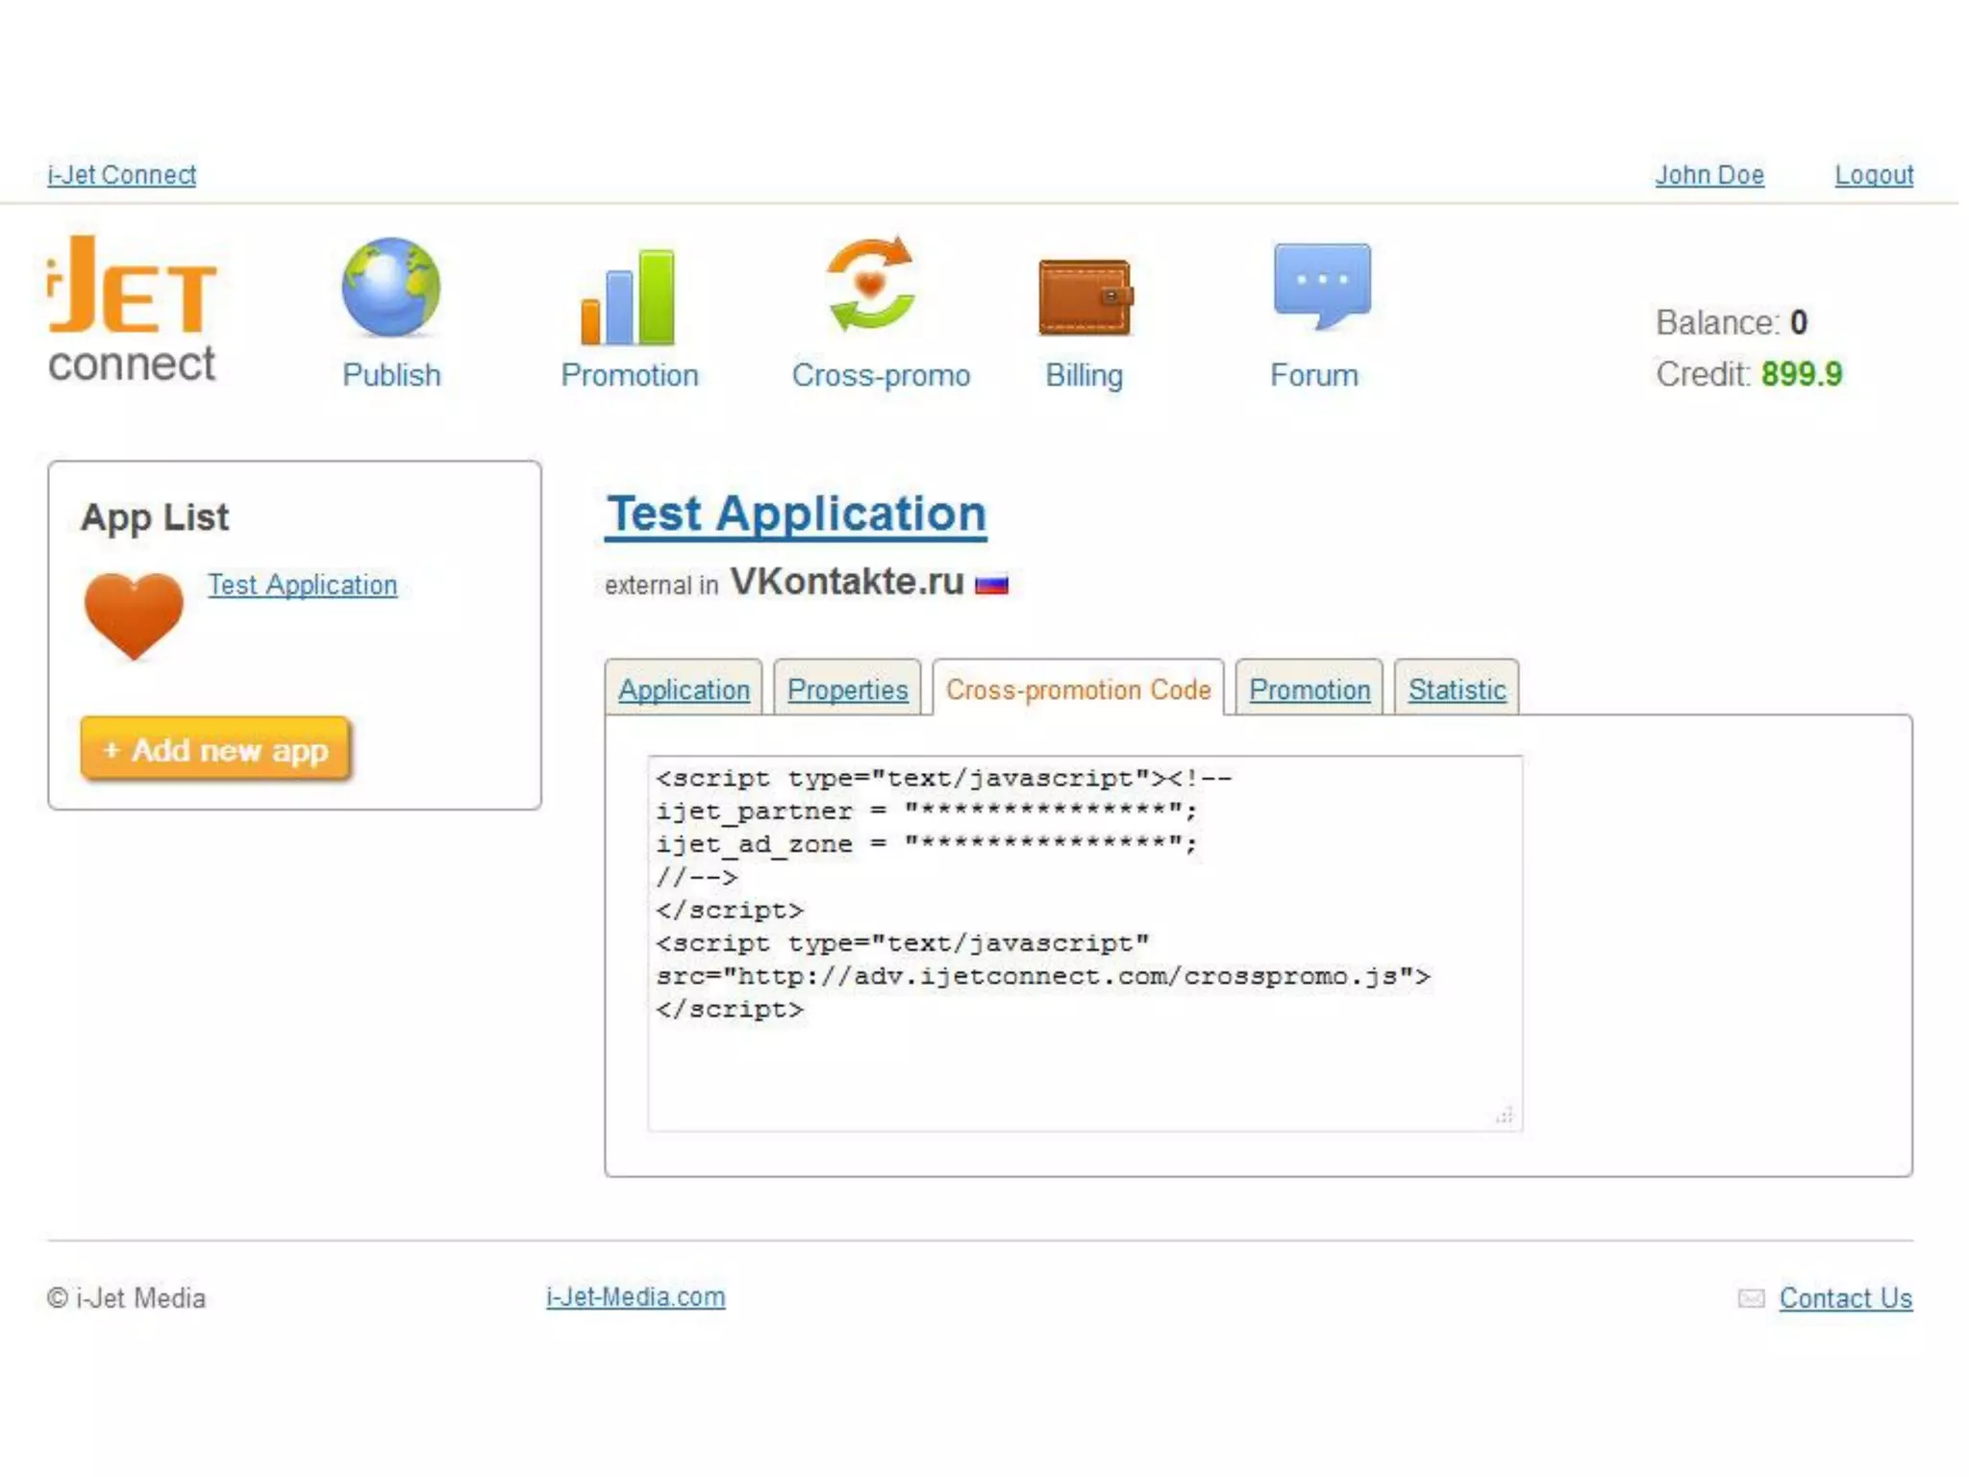Switch to the Application tab

(684, 689)
